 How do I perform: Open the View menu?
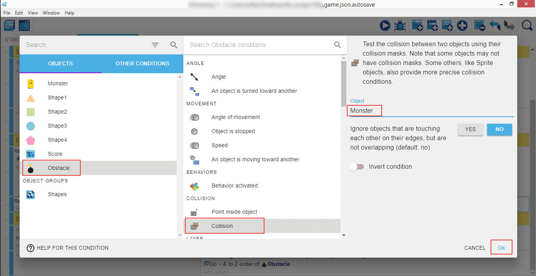pyautogui.click(x=33, y=13)
